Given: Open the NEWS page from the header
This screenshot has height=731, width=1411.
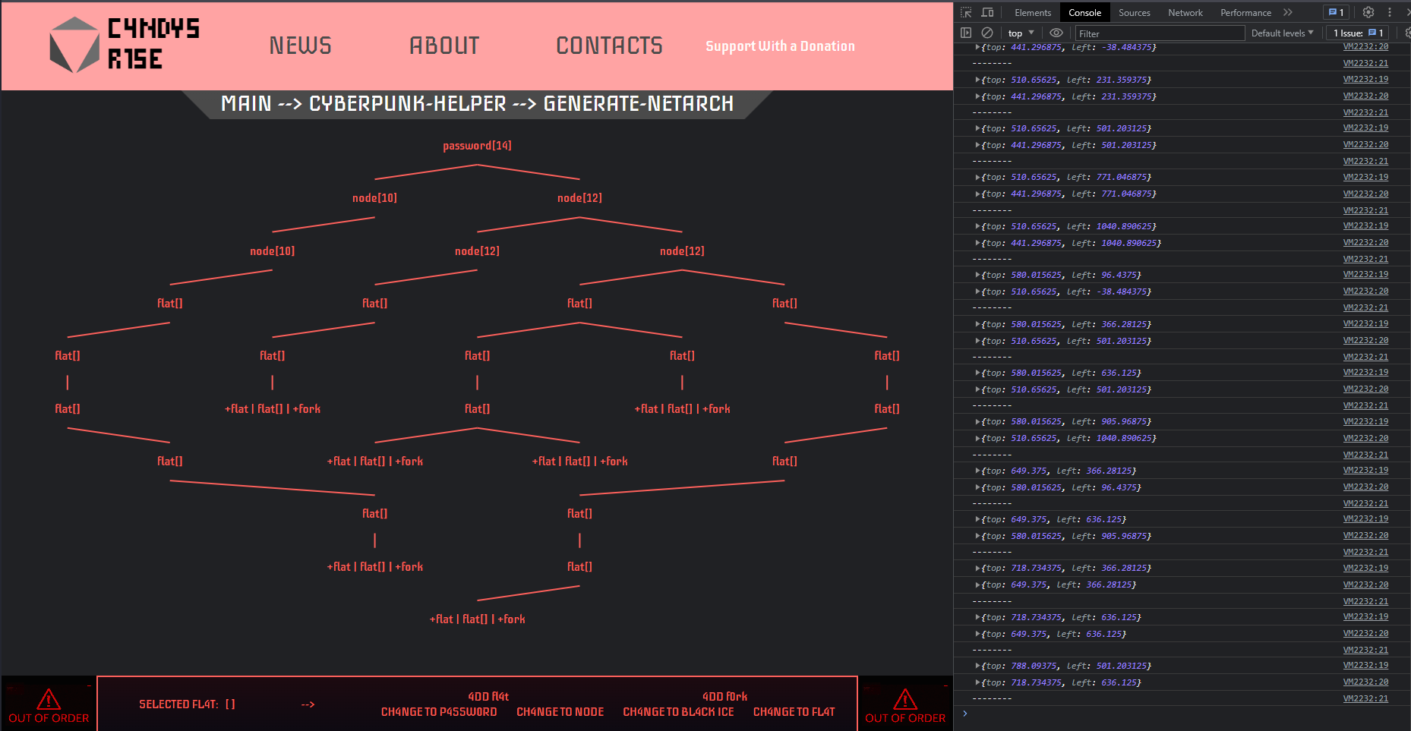Looking at the screenshot, I should 301,46.
